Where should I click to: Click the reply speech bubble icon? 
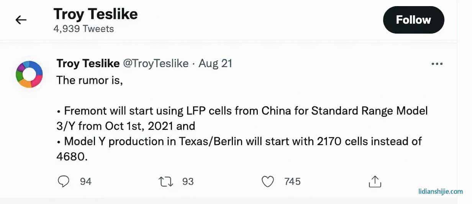pos(63,181)
